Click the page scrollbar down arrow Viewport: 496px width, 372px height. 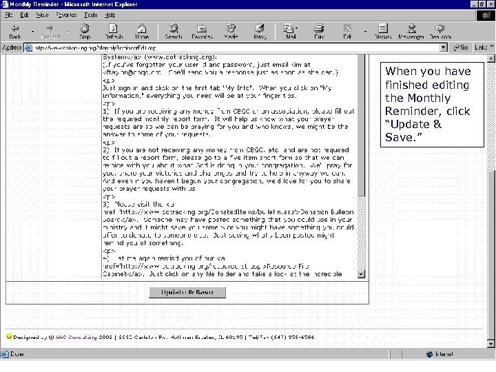point(491,344)
